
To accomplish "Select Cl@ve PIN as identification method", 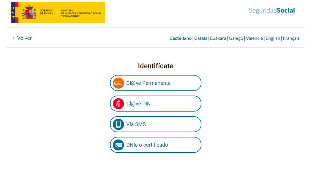I will [155, 103].
